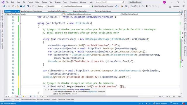Click the uncomment selection toolbar icon
The height and width of the screenshot is (105, 187).
[143, 6]
